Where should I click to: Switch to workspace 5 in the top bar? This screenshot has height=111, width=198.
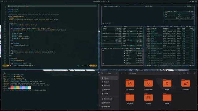13,1
